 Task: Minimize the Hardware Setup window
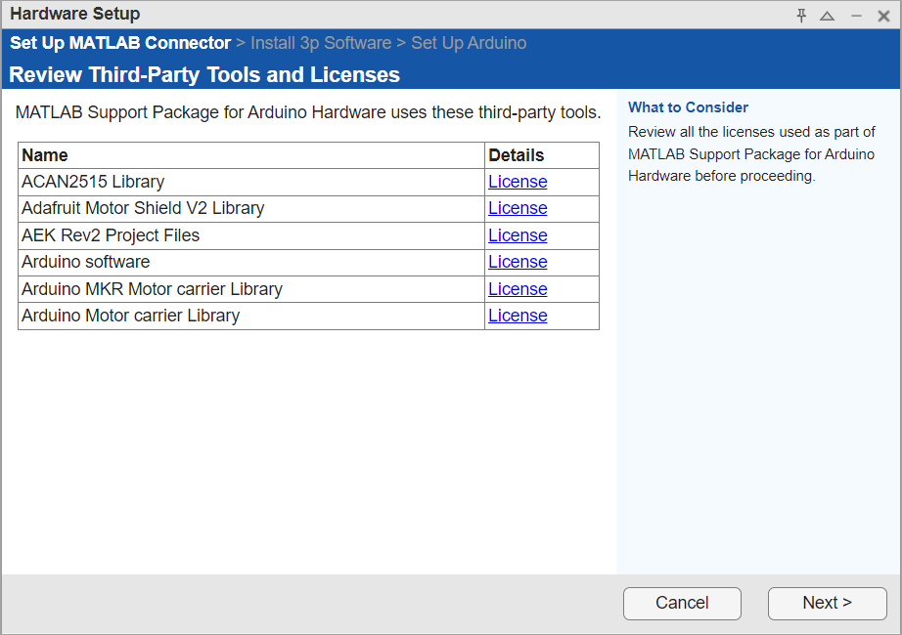click(x=855, y=14)
